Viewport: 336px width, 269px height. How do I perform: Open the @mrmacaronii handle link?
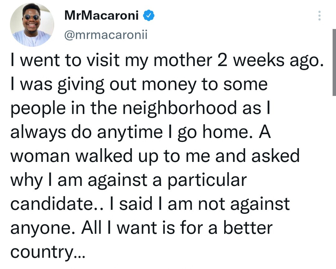tap(105, 35)
